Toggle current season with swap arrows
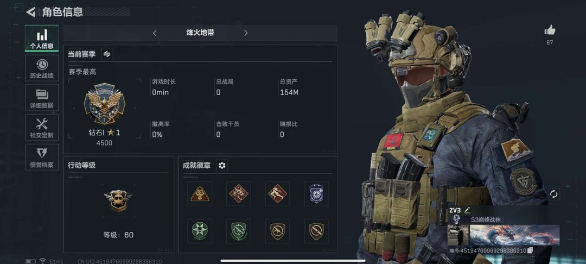This screenshot has width=586, height=264. pos(107,54)
